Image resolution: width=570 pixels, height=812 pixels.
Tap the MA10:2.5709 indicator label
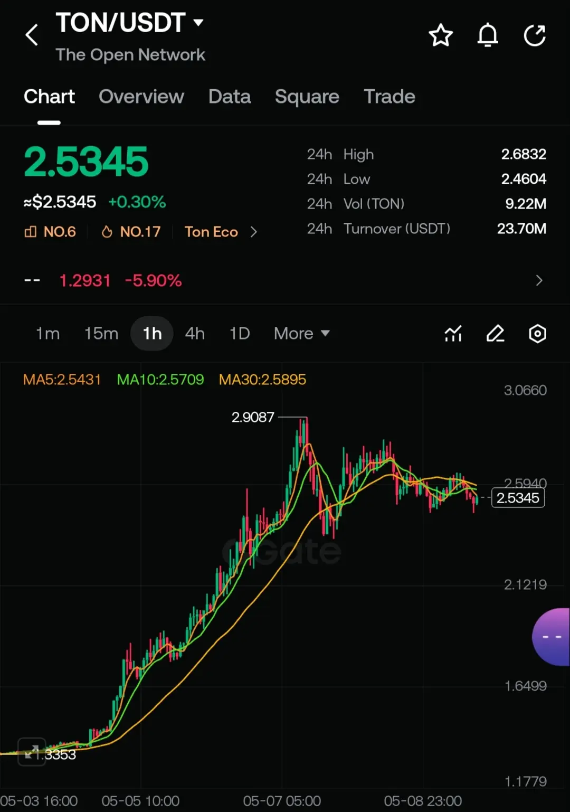tap(160, 380)
